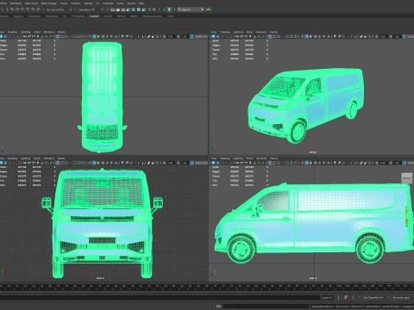Toggle grid display in side view panel
414x310 pixels.
coord(270,163)
